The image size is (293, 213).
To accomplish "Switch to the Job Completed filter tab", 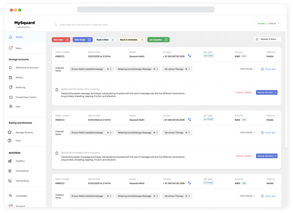I will coord(158,40).
